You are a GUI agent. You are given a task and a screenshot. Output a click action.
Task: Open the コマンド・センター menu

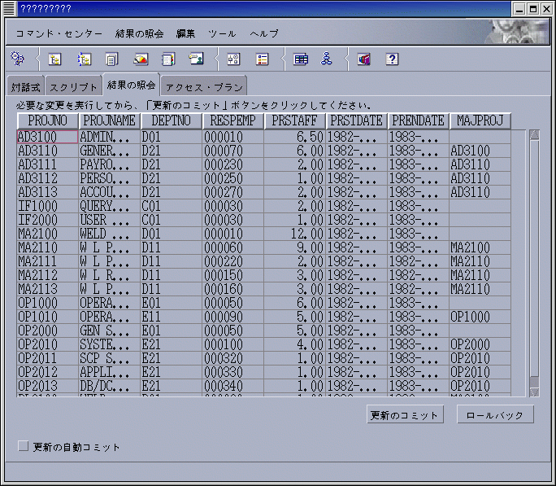59,33
